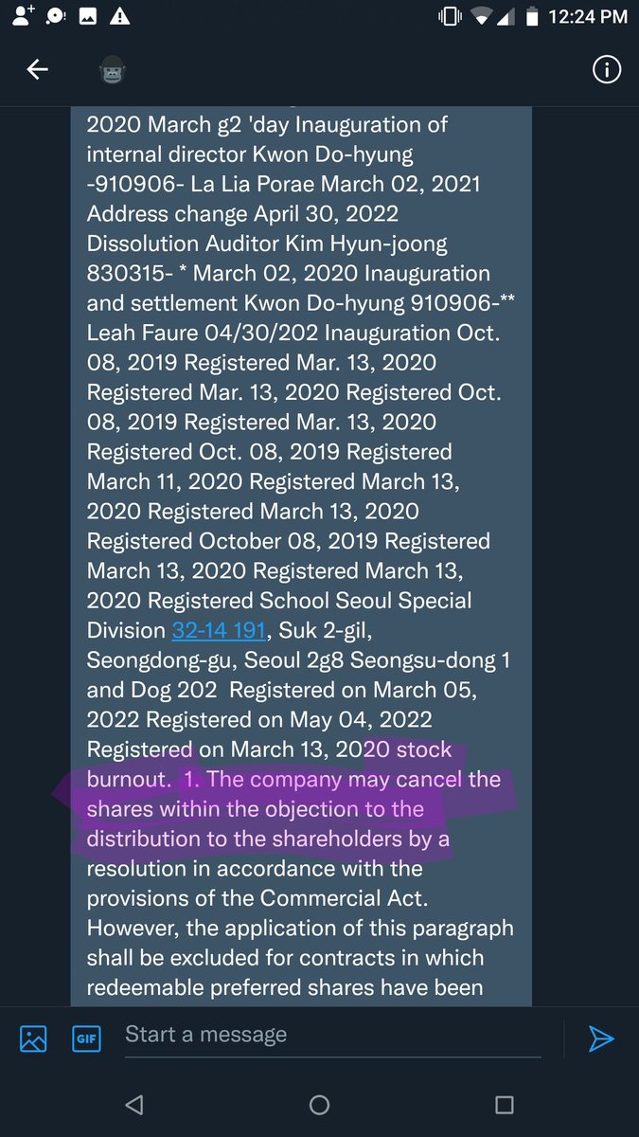Tap the warning triangle notification icon
Image resolution: width=639 pixels, height=1137 pixels.
point(120,16)
